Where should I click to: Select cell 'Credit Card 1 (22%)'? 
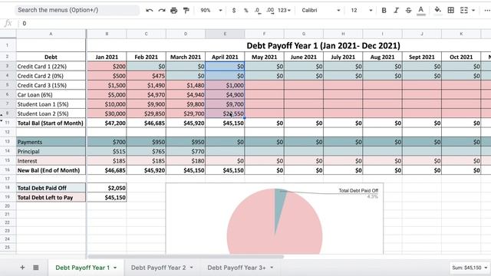[x=51, y=67]
